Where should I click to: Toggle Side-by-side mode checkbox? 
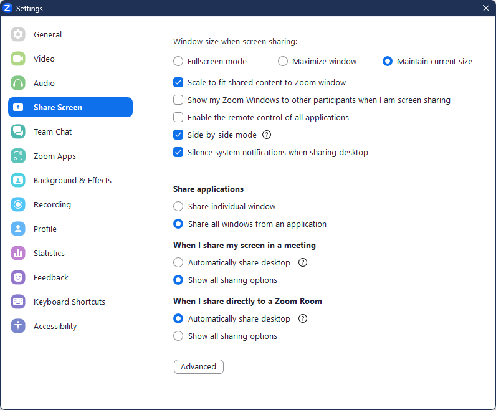click(x=178, y=135)
